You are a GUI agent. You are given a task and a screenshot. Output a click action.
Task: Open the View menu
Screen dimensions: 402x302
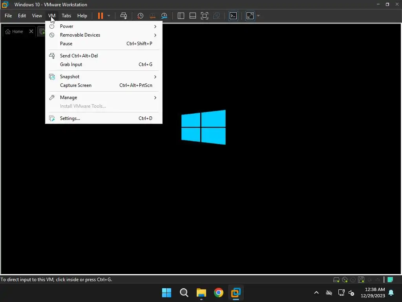(37, 16)
